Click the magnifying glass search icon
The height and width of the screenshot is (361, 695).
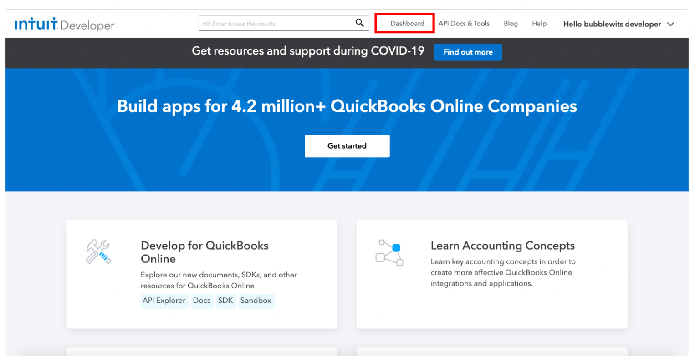point(359,23)
